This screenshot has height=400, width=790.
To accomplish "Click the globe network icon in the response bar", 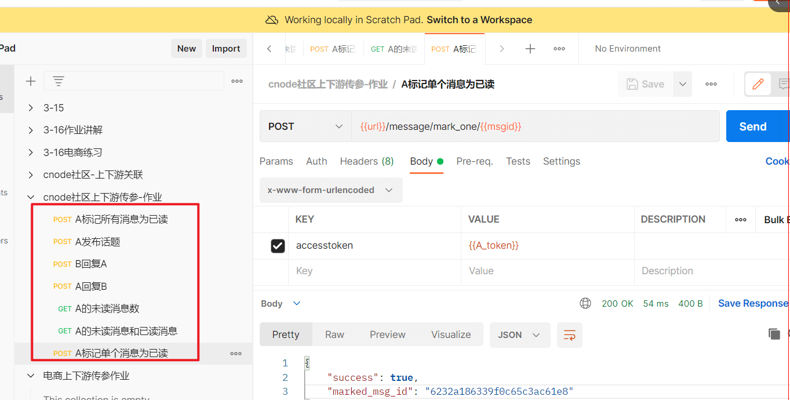I will coord(585,303).
